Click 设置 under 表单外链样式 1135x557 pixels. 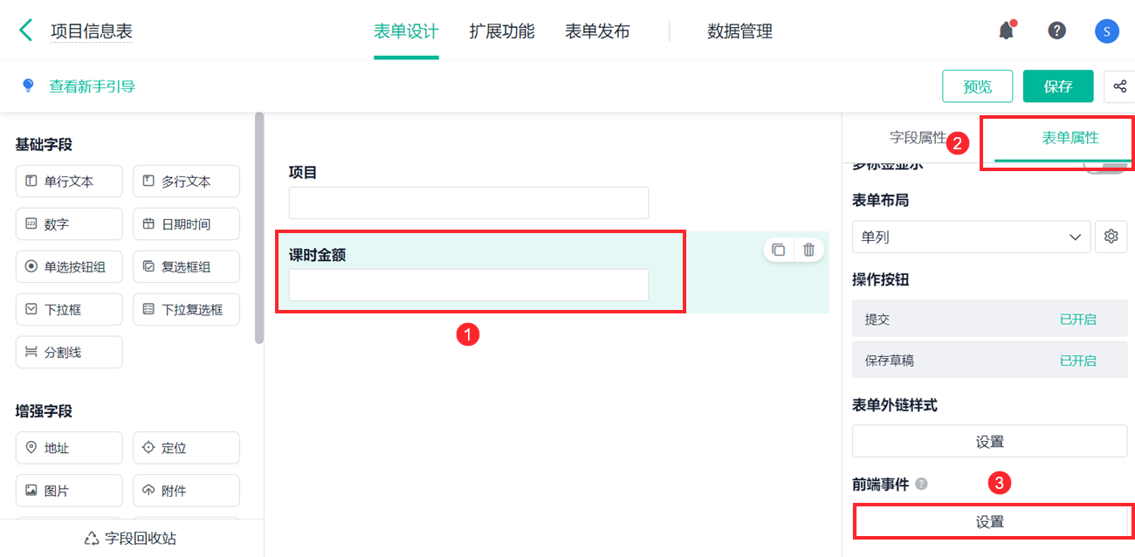(x=990, y=442)
